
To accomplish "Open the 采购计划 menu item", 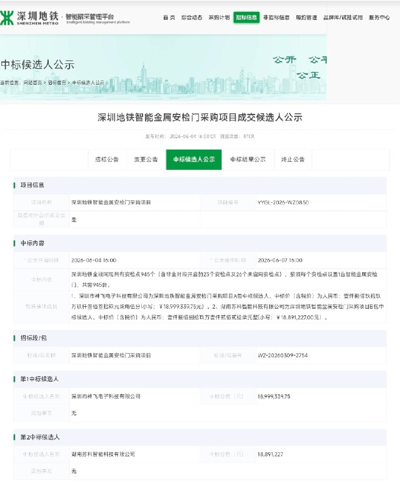I will pos(219,18).
